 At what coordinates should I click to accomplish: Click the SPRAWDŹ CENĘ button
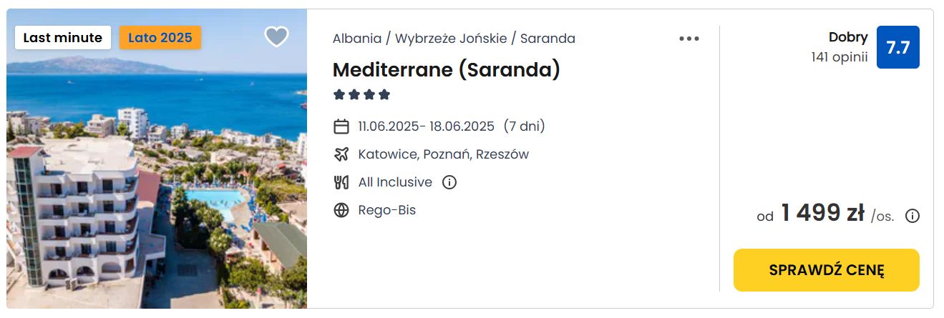(827, 270)
